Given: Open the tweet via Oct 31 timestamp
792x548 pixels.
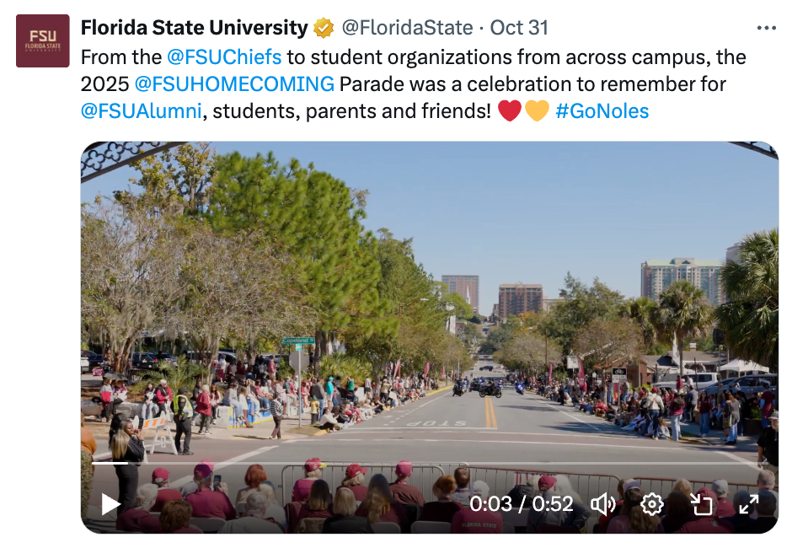Looking at the screenshot, I should (519, 28).
